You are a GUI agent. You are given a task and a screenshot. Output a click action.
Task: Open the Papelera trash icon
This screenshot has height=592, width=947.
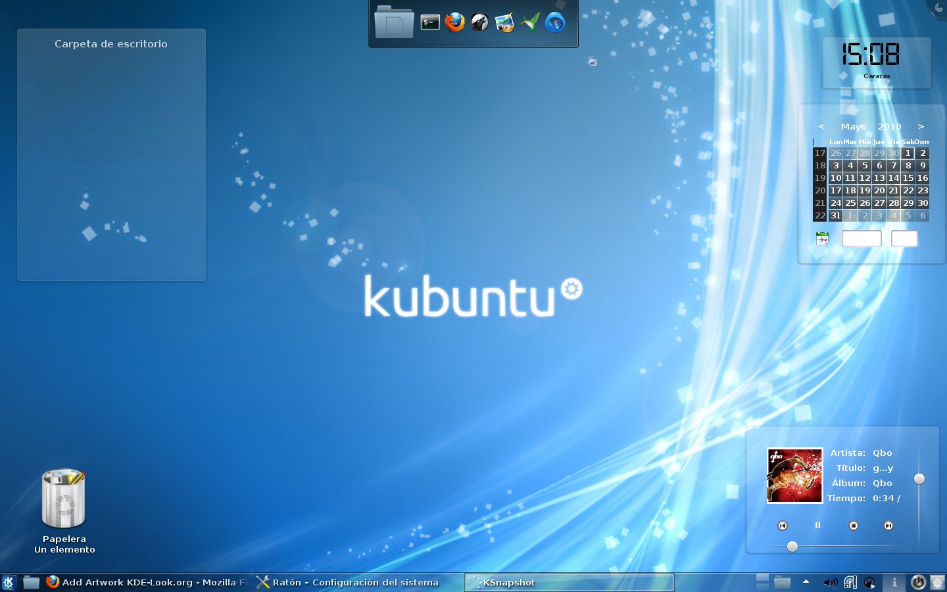tap(64, 499)
